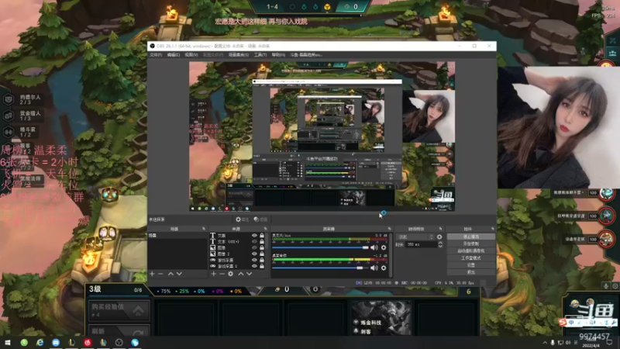Viewport: 620px width, 349px height.
Task: Mute the microphone/Aux channel speaker icon
Action: click(x=374, y=247)
